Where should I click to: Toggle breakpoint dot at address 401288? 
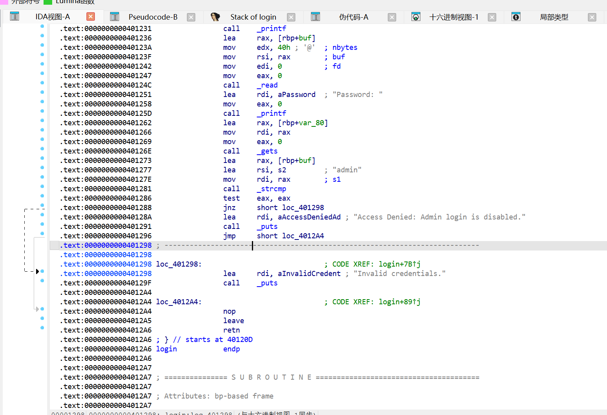click(x=42, y=205)
